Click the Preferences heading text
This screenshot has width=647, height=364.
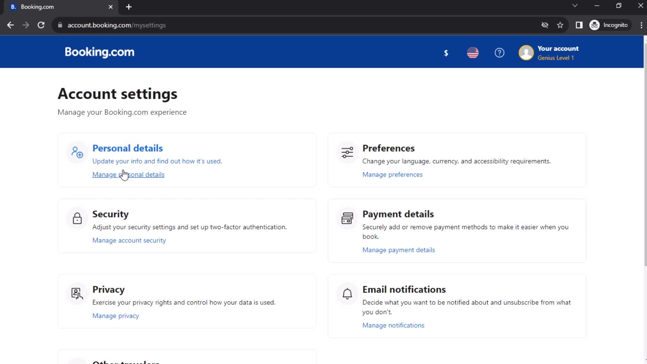[389, 148]
